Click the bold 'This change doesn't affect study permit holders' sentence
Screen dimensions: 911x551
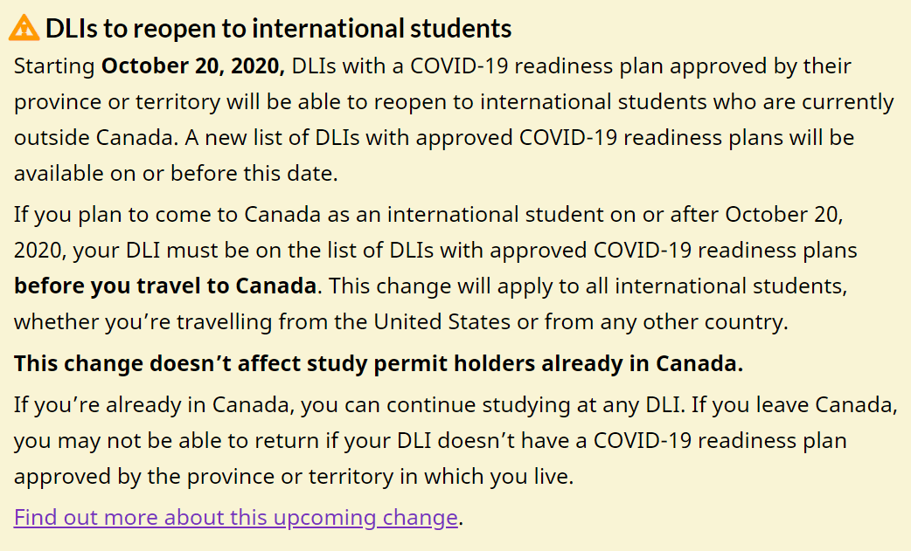(379, 363)
